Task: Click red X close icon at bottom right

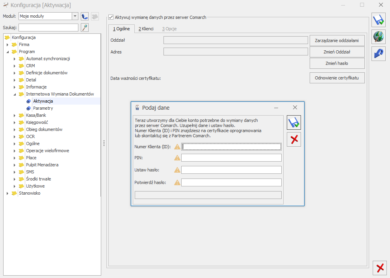Action: [380, 268]
